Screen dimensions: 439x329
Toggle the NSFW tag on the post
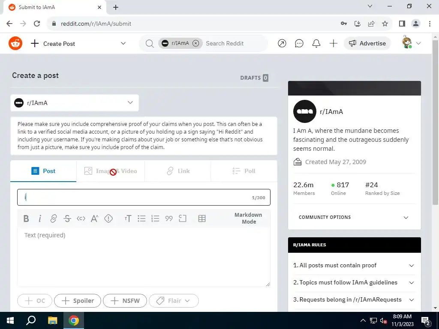coord(125,301)
